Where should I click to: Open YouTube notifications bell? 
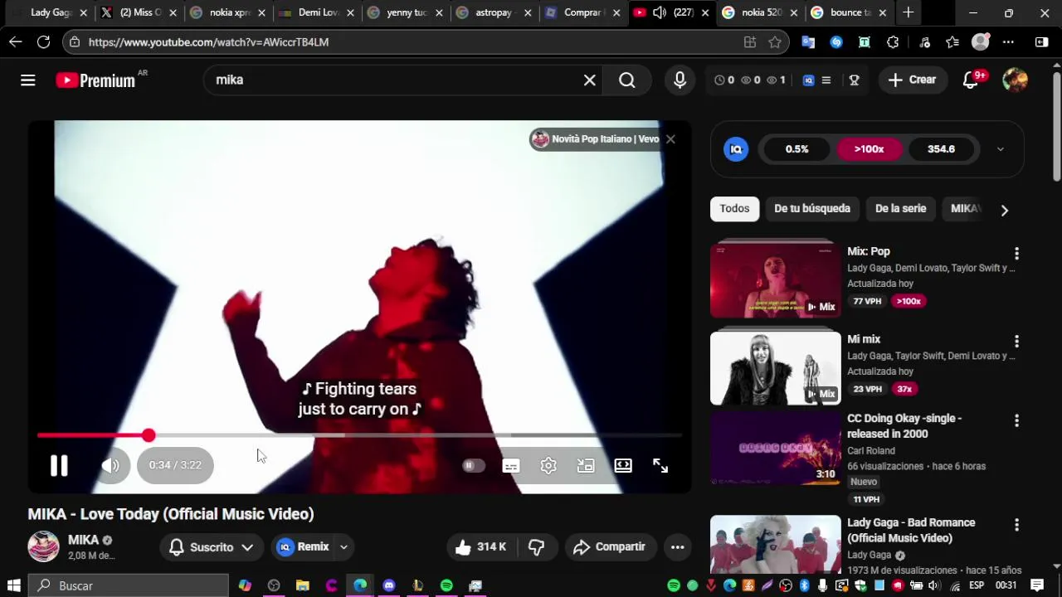tap(970, 80)
